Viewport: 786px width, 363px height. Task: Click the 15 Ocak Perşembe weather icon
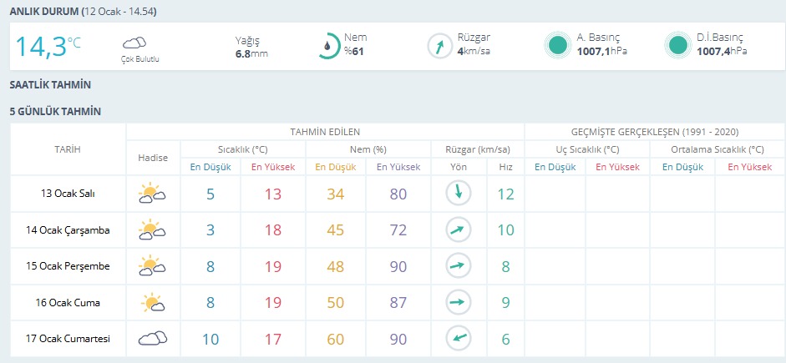click(x=152, y=266)
